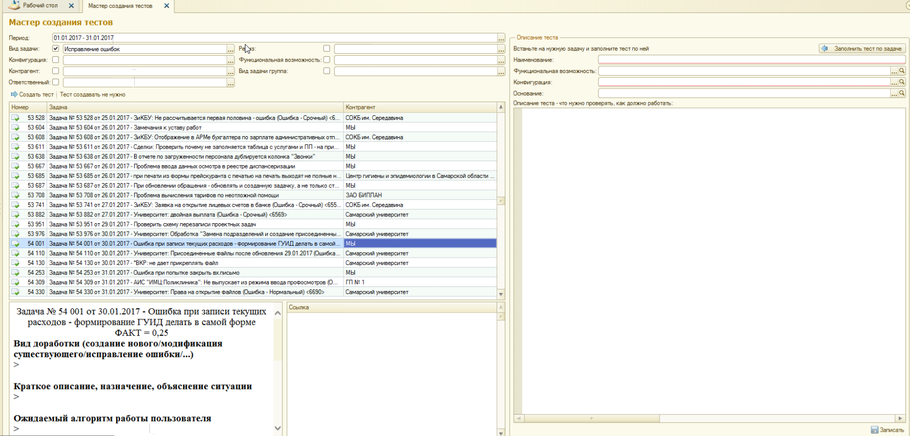This screenshot has width=910, height=436.
Task: Click the row icon for task 53 667
Action: click(x=16, y=166)
